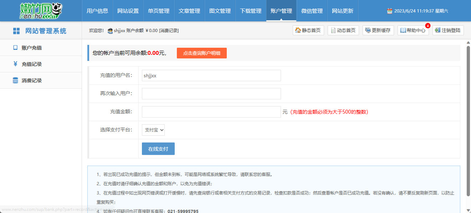This screenshot has width=471, height=213.
Task: Click the dynamic homepage document icon
Action: 333,30
